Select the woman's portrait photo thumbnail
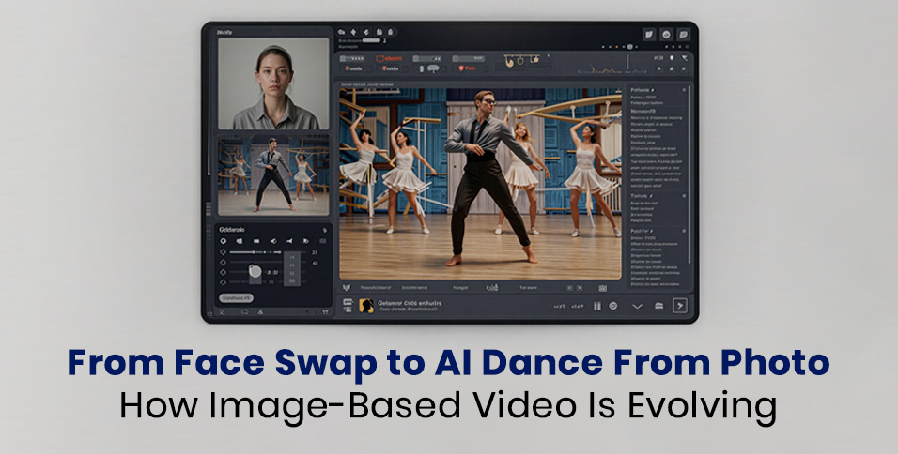This screenshot has width=898, height=454. [x=273, y=83]
